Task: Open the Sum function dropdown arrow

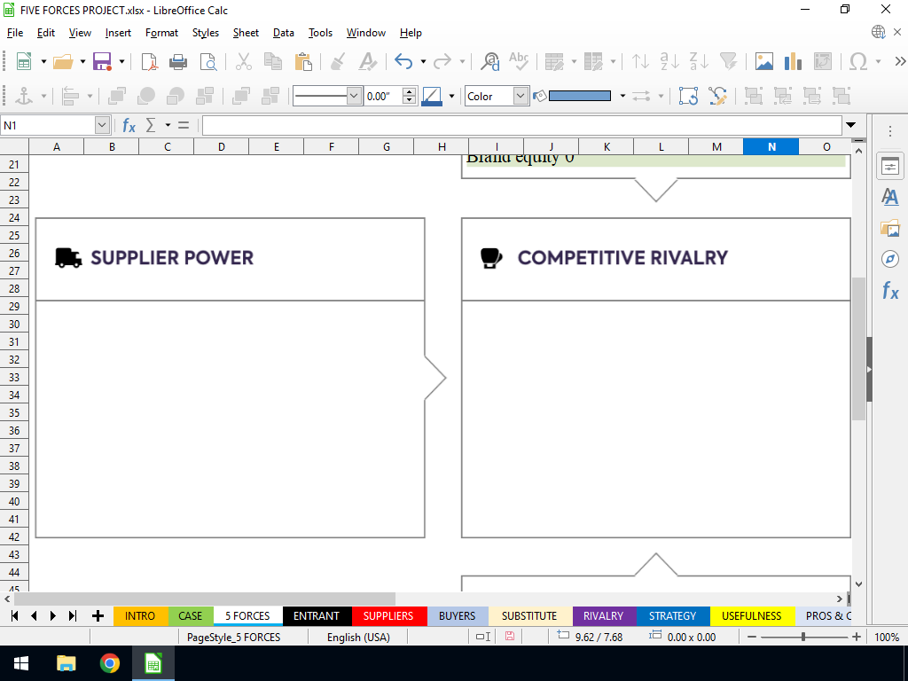Action: pyautogui.click(x=168, y=125)
